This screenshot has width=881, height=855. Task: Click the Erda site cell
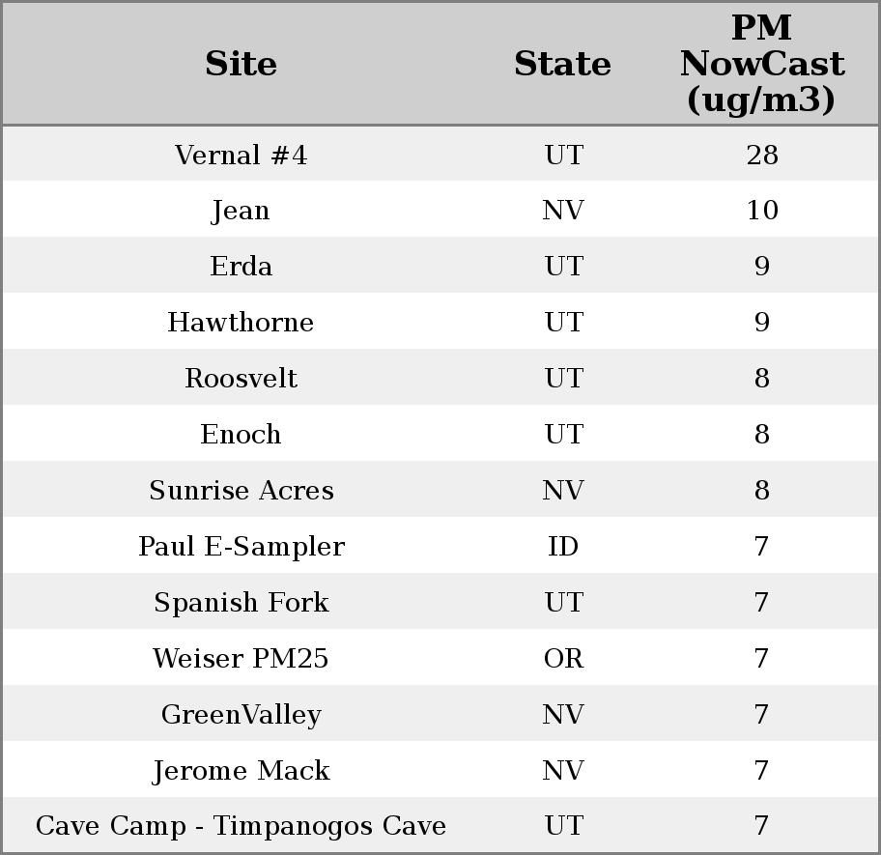(241, 267)
